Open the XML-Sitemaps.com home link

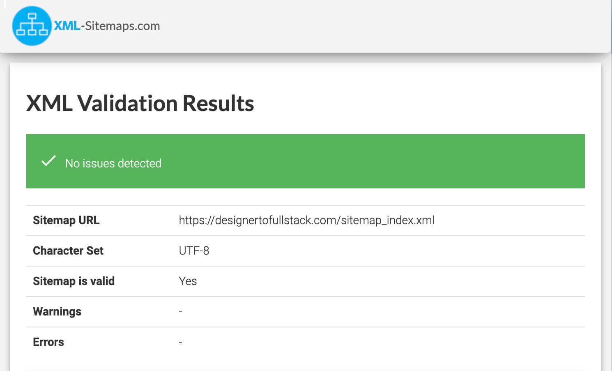[86, 26]
